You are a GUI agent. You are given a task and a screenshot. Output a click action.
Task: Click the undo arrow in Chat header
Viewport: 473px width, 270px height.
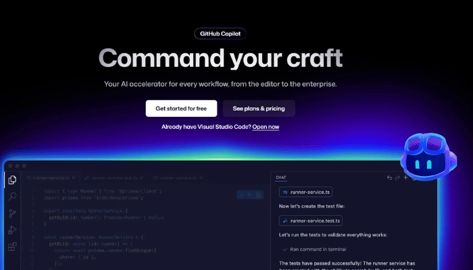389,178
